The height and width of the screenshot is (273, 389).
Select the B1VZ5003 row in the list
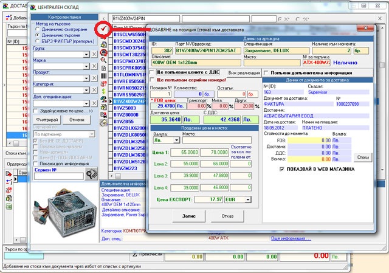(x=129, y=108)
